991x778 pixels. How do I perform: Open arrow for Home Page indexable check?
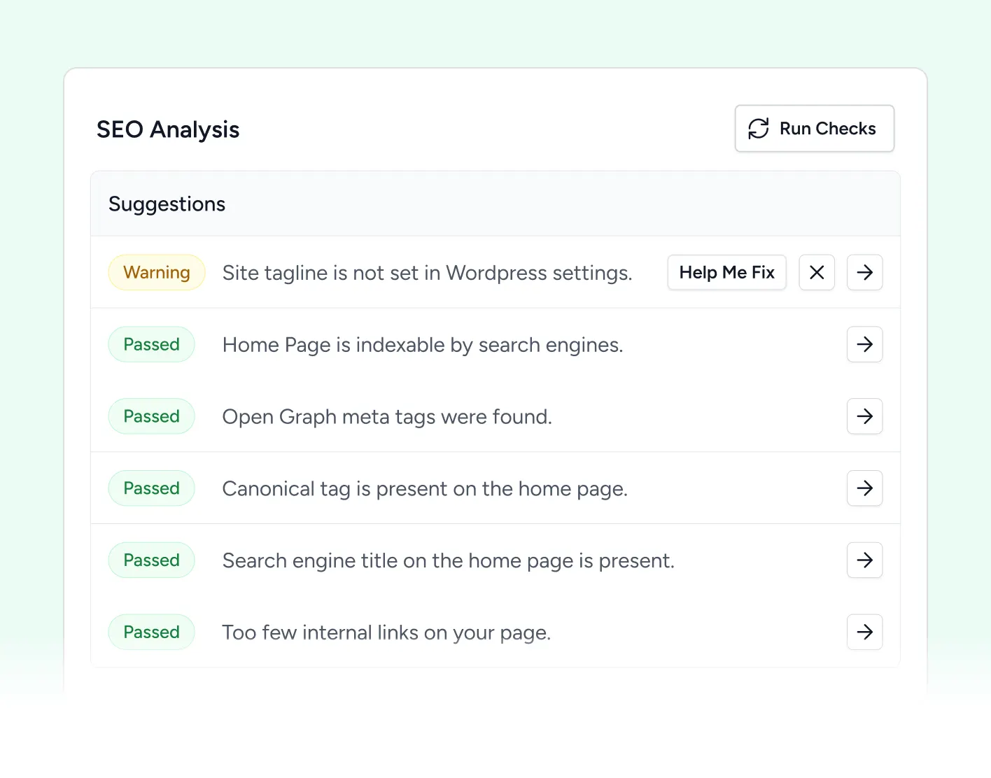864,344
